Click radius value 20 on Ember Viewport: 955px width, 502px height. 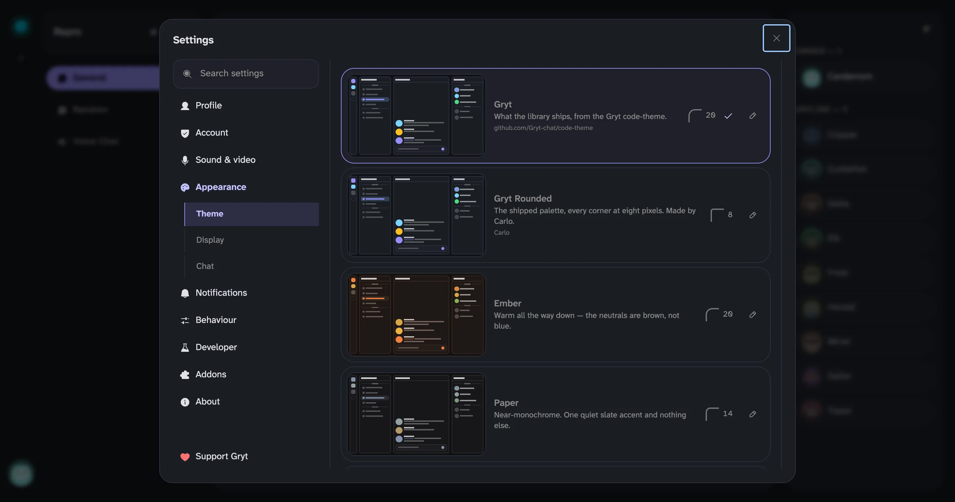click(728, 314)
